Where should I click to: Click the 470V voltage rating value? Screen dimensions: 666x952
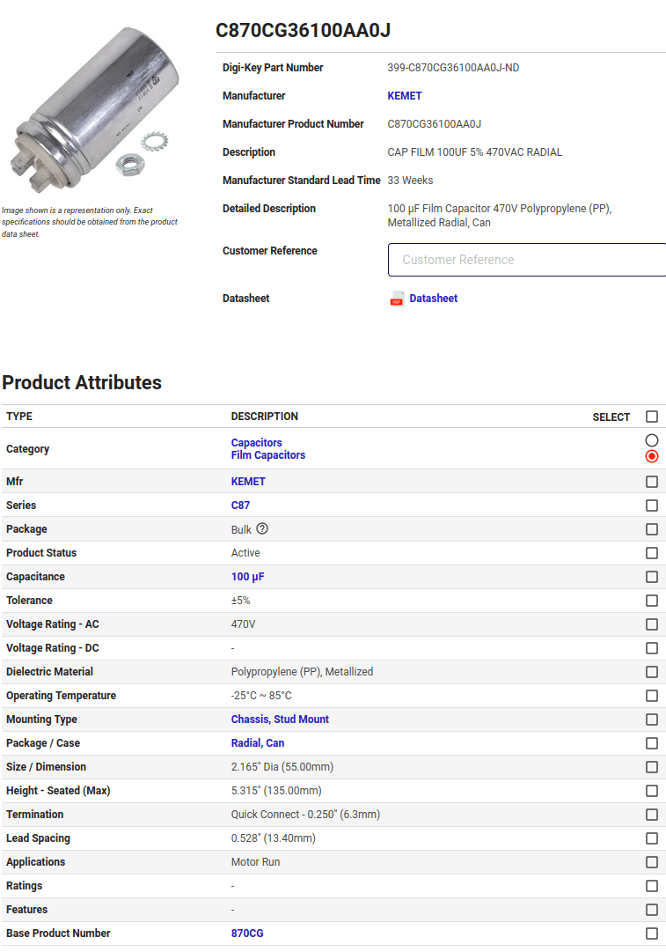click(x=243, y=624)
